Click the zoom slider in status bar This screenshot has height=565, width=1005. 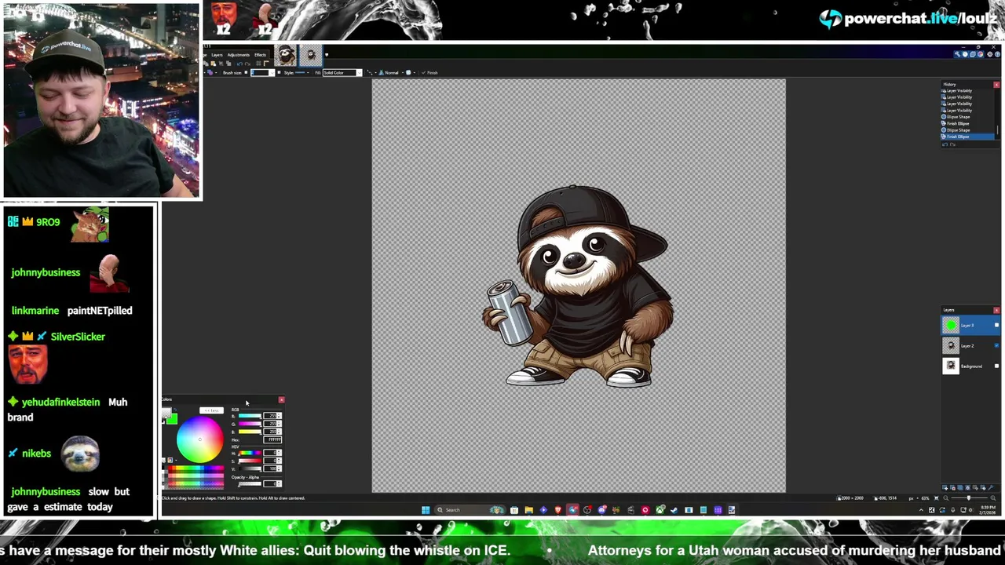pyautogui.click(x=969, y=498)
